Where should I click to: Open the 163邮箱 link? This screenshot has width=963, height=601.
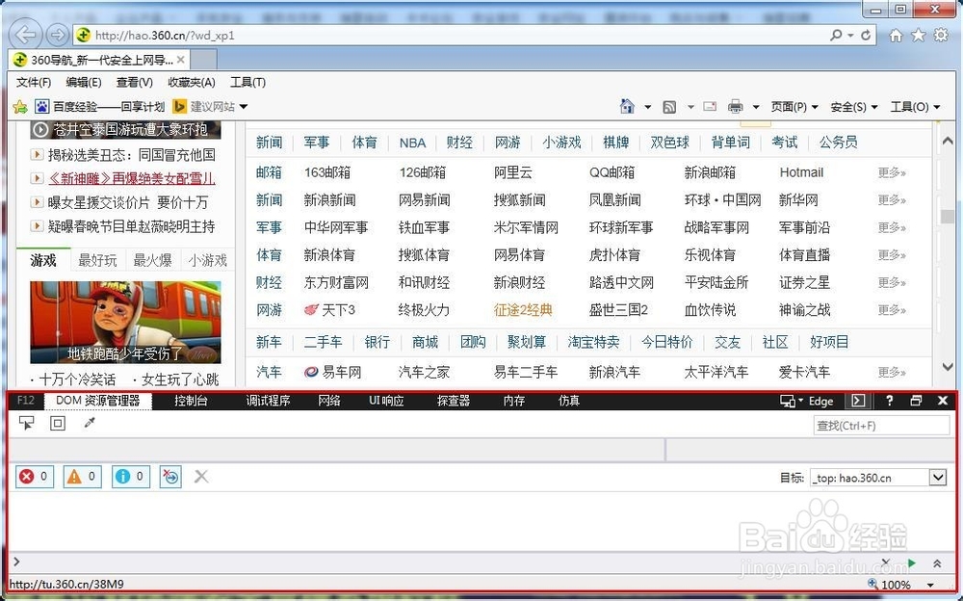327,172
